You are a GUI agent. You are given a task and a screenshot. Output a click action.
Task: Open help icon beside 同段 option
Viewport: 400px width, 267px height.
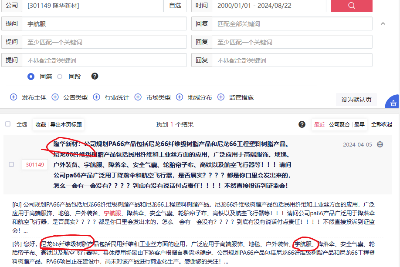pyautogui.click(x=95, y=77)
